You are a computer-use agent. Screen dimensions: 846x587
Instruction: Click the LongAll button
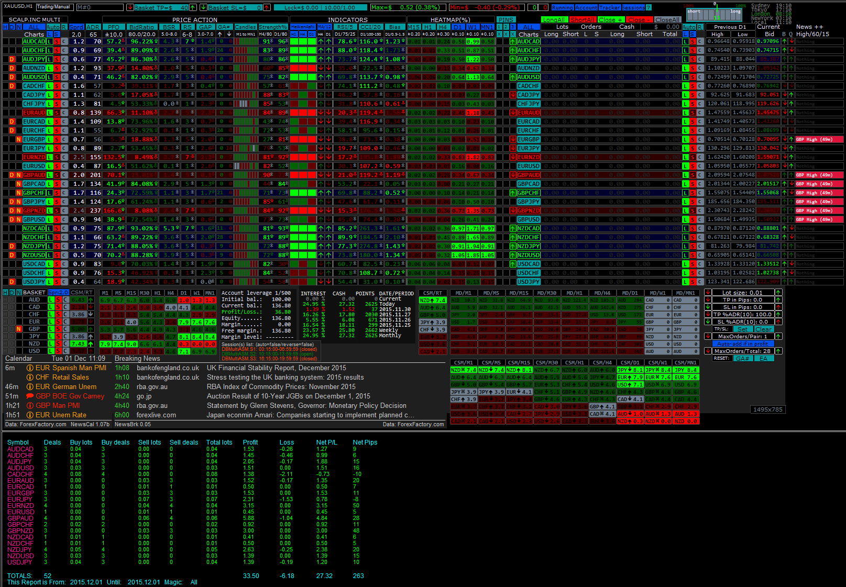pyautogui.click(x=554, y=20)
